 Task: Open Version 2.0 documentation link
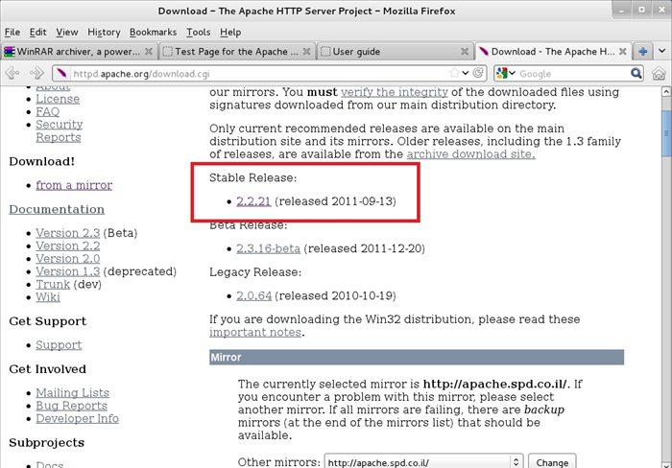(68, 259)
